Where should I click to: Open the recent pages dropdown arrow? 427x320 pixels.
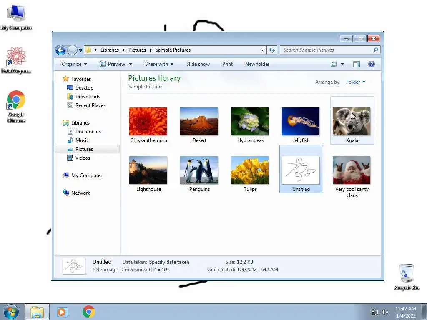pyautogui.click(x=80, y=50)
